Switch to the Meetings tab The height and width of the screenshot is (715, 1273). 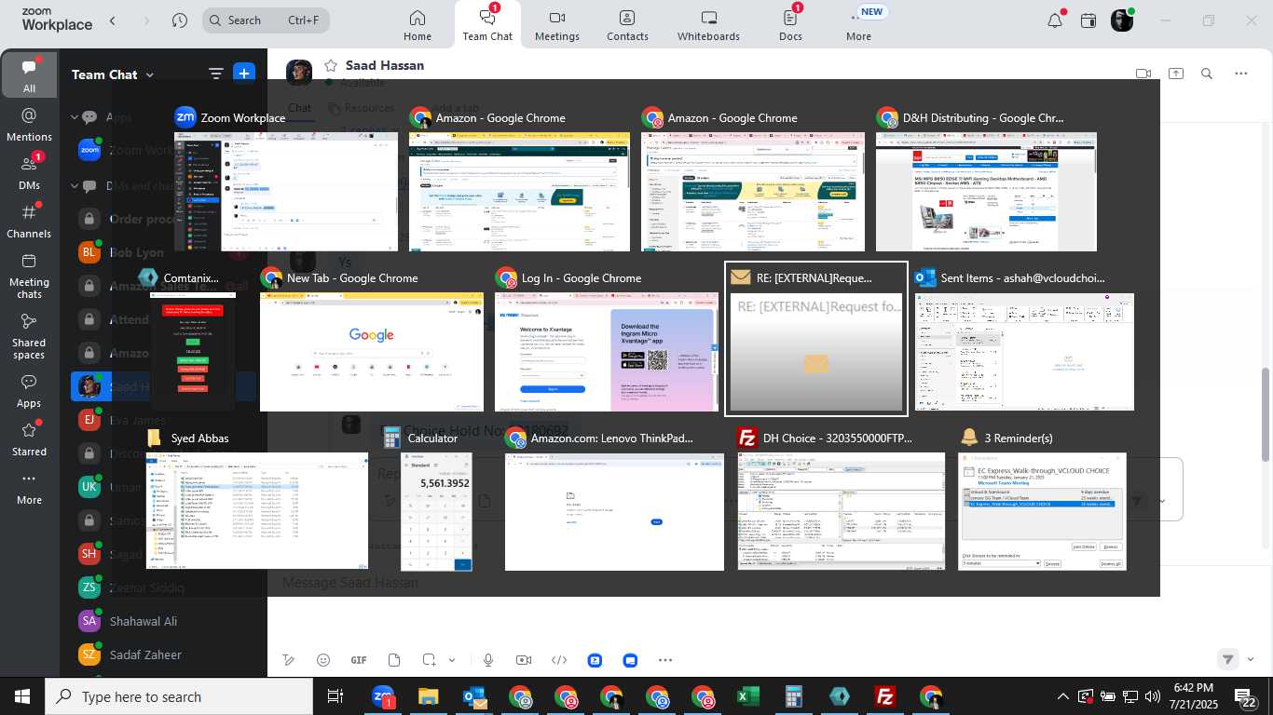(557, 25)
